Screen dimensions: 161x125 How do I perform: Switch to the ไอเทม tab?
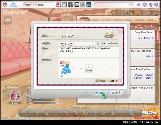coord(95,20)
